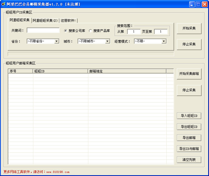Click 清空列表 button
The height and width of the screenshot is (176, 209).
pyautogui.click(x=189, y=160)
